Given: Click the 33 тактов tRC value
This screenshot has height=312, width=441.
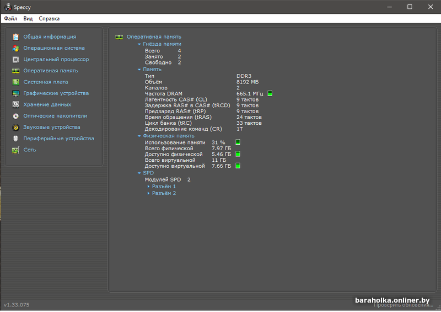Looking at the screenshot, I should coord(249,123).
